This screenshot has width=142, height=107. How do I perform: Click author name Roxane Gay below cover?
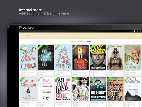(x=42, y=104)
